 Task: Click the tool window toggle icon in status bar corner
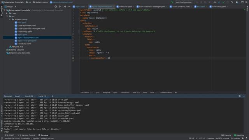(2, 138)
